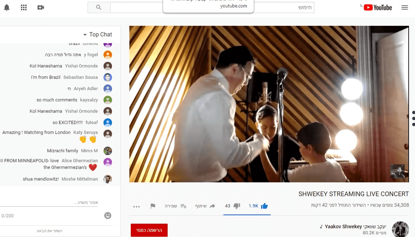Screen dimensions: 415x237
Task: Click the red subscribe button
Action: pos(149,230)
